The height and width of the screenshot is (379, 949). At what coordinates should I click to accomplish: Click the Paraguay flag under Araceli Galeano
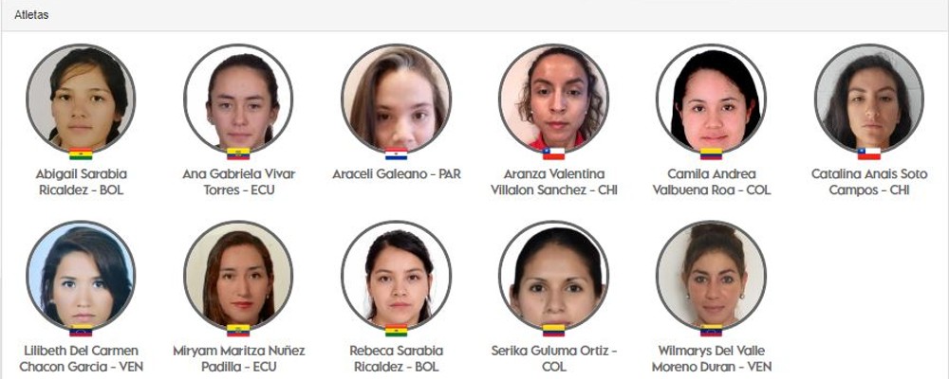396,154
